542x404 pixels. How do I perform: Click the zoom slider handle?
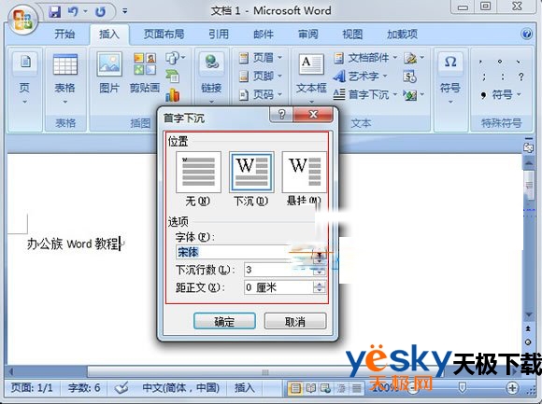tap(463, 388)
